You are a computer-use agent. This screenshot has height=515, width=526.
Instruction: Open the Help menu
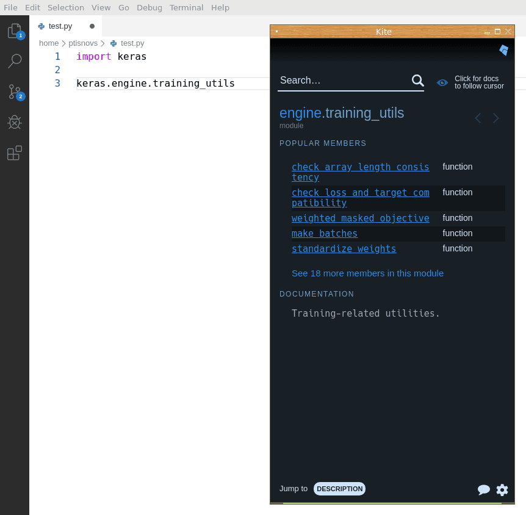[x=220, y=8]
